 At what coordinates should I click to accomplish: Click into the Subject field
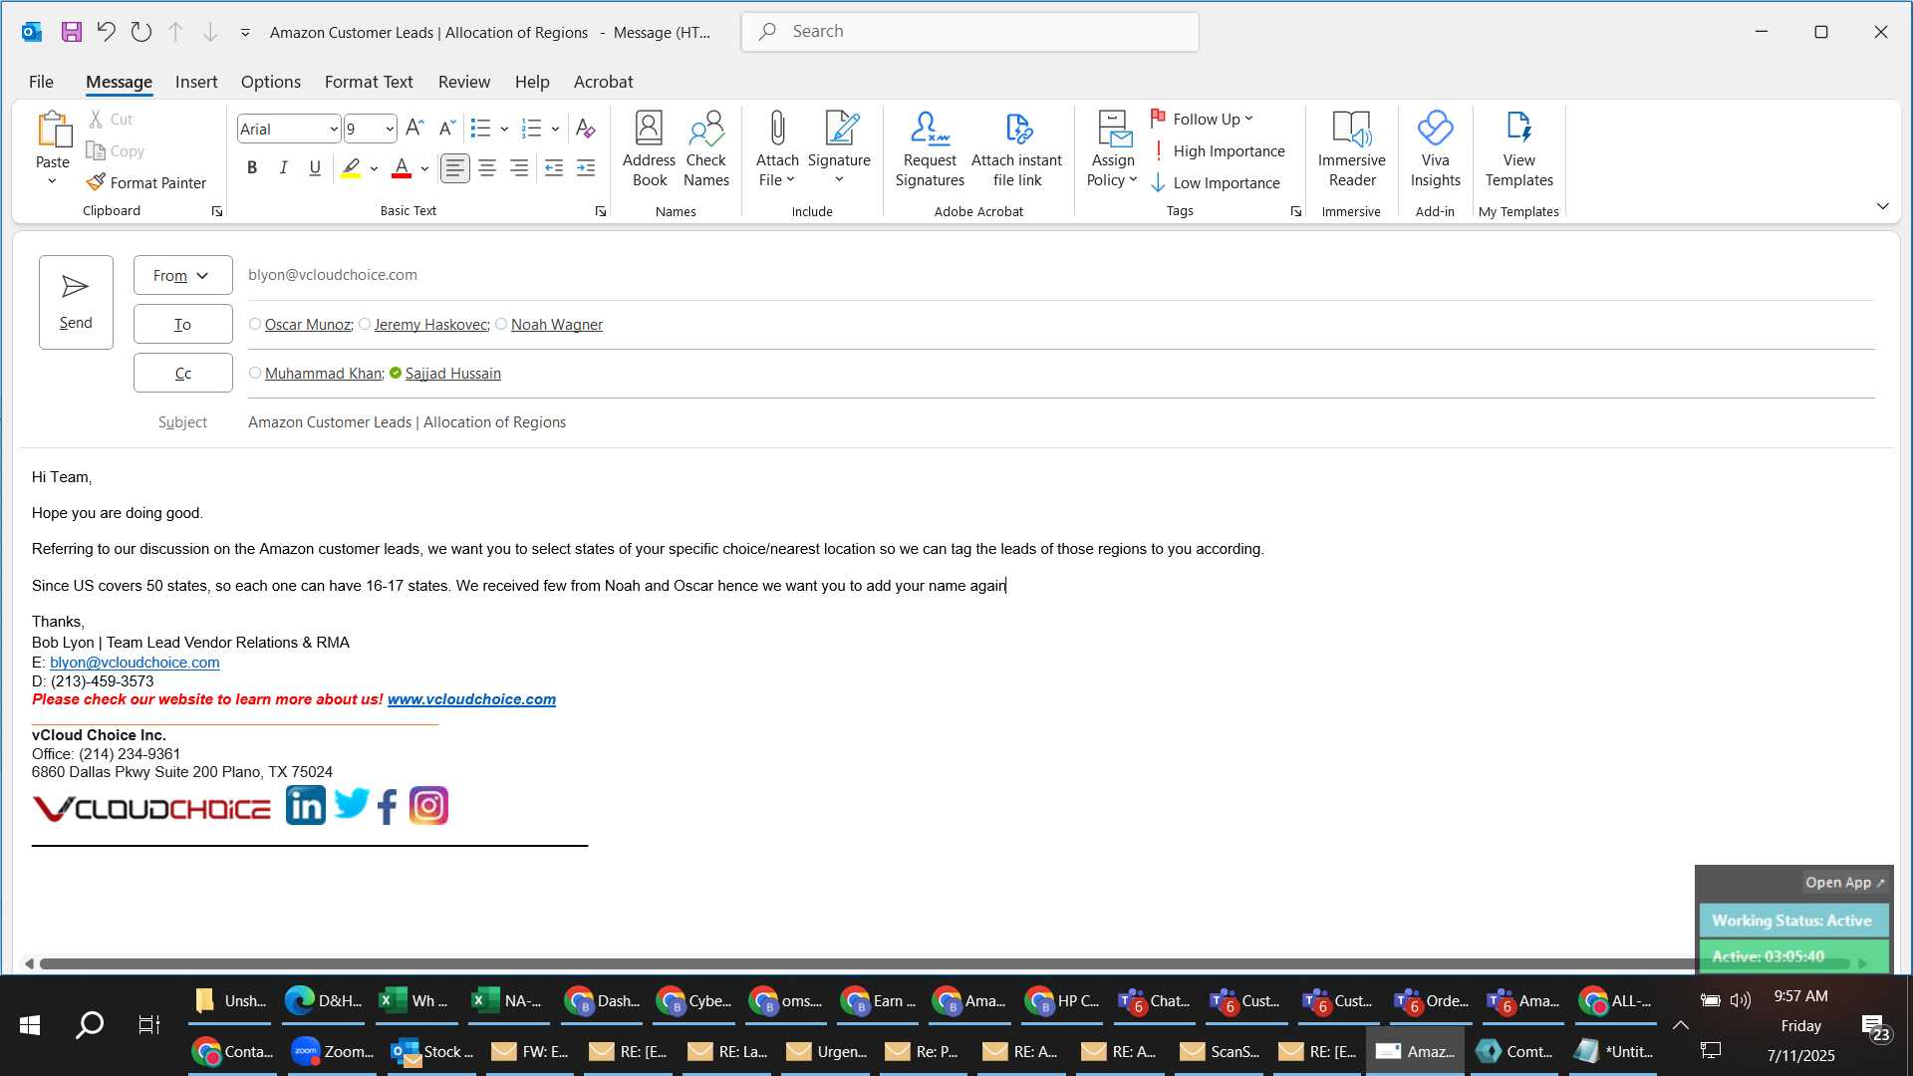pos(1061,422)
